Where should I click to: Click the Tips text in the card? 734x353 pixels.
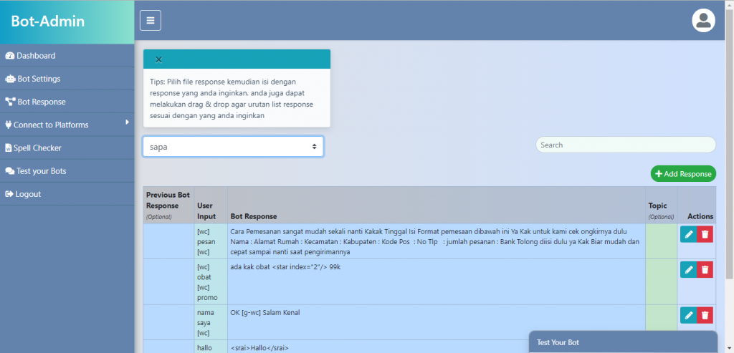click(x=232, y=99)
